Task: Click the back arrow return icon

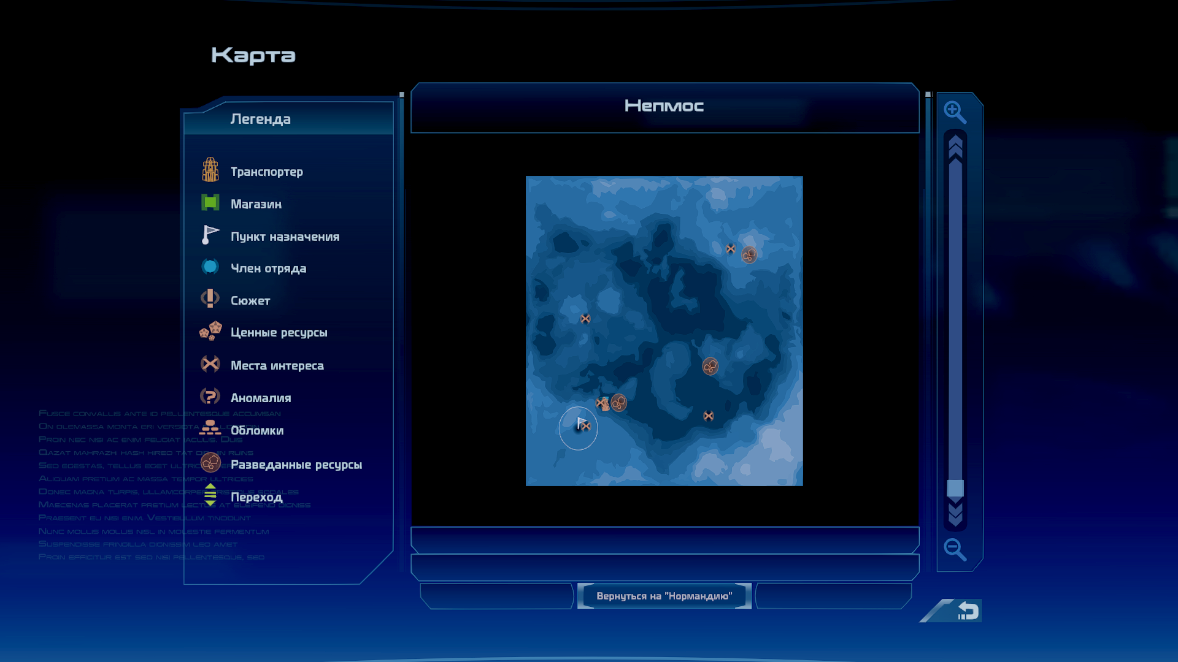Action: (968, 611)
